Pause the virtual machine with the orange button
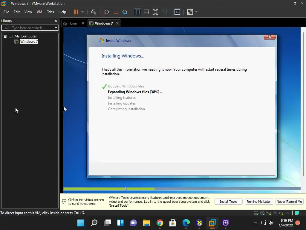The height and width of the screenshot is (230, 306). (x=76, y=12)
